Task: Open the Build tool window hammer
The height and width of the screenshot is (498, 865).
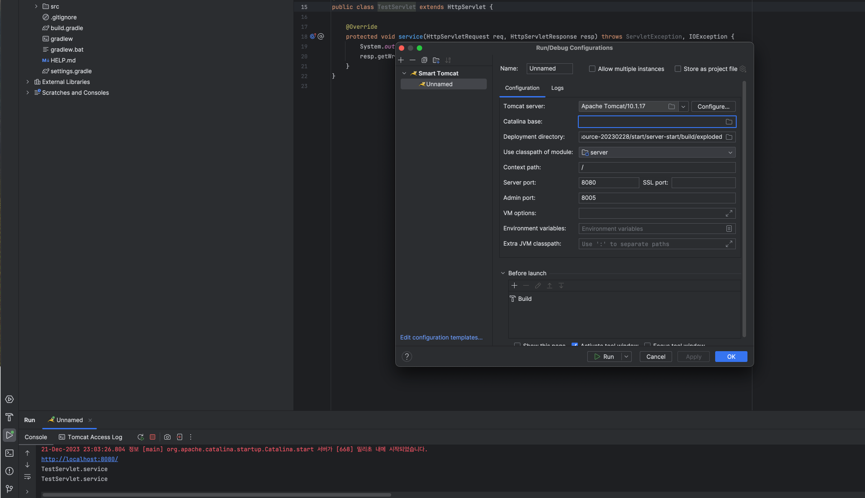Action: [9, 417]
